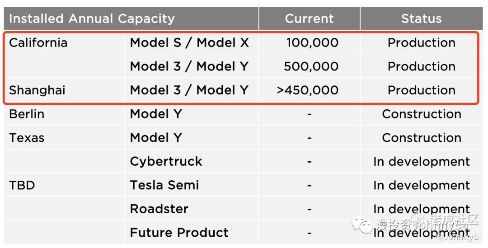This screenshot has width=488, height=248.
Task: Select the TBD location cell
Action: coord(22,185)
